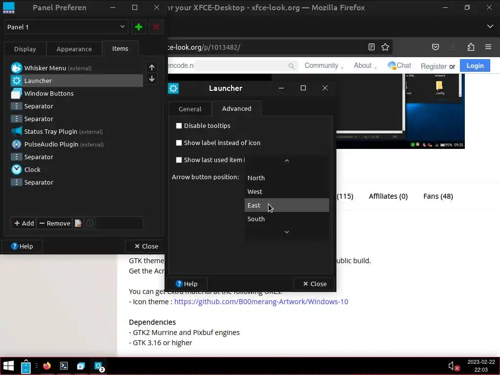Click the red remove panel X icon
This screenshot has height=375, width=500.
[156, 27]
